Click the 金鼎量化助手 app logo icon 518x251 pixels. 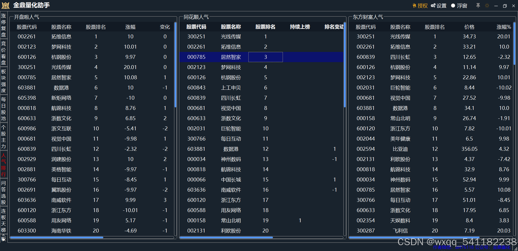(x=6, y=5)
